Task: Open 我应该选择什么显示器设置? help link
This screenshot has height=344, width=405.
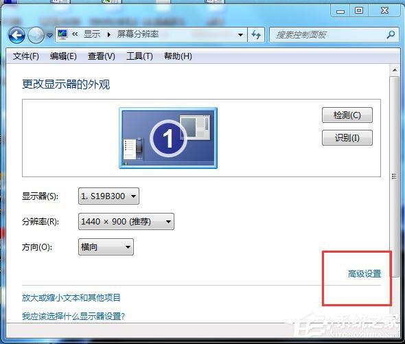Action: (73, 316)
